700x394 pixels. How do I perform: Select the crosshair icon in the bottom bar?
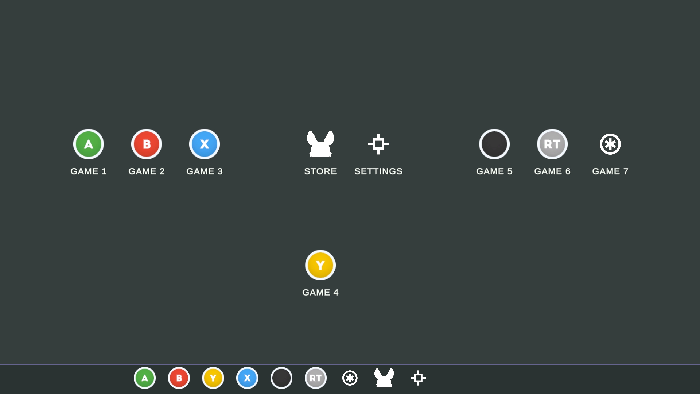coord(418,378)
